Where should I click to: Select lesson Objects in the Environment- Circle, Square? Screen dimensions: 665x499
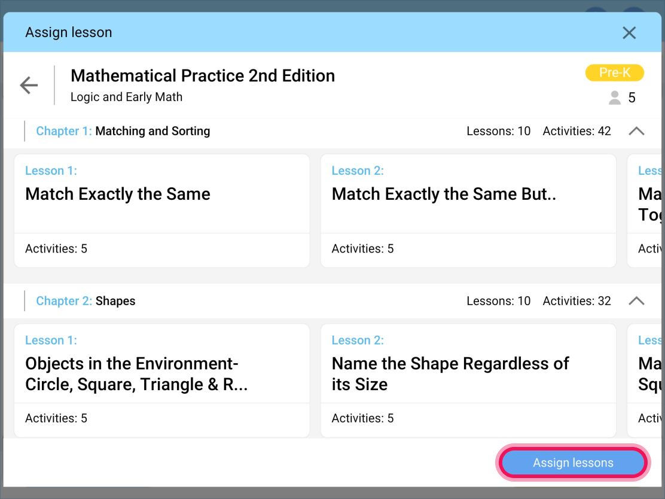pyautogui.click(x=162, y=381)
